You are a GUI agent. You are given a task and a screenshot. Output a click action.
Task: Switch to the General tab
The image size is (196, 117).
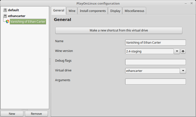click(59, 10)
